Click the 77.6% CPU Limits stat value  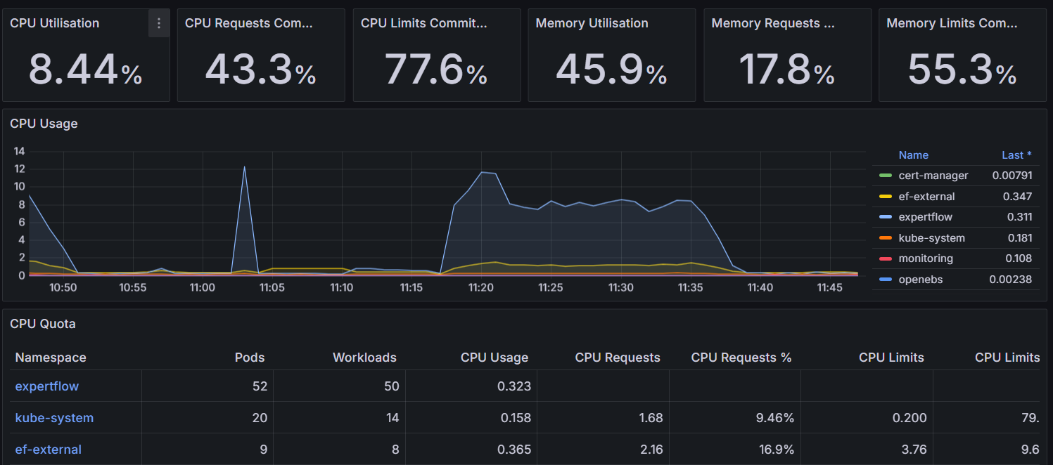pos(436,71)
